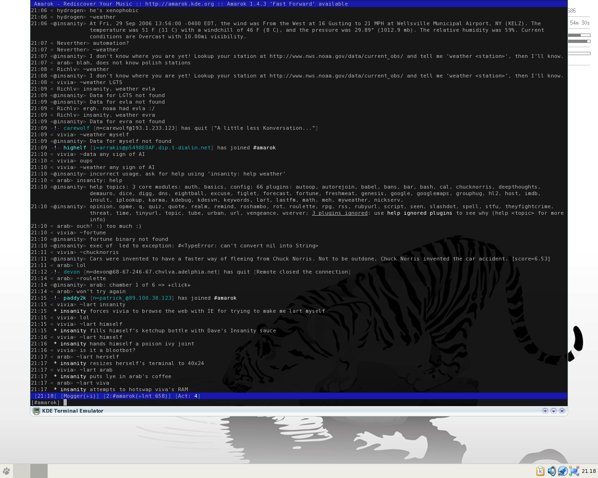
Task: Click the '~data any sign of AI' message
Action: [x=112, y=154]
